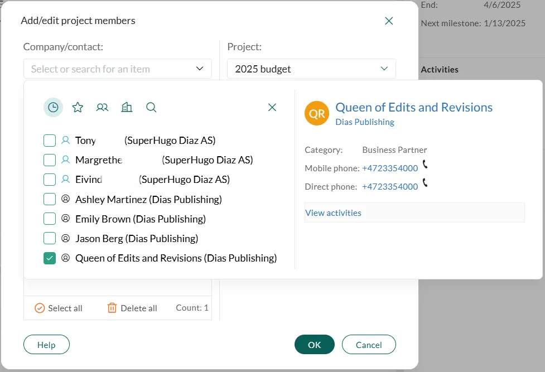Open the View activities link
The height and width of the screenshot is (372, 545).
click(333, 212)
